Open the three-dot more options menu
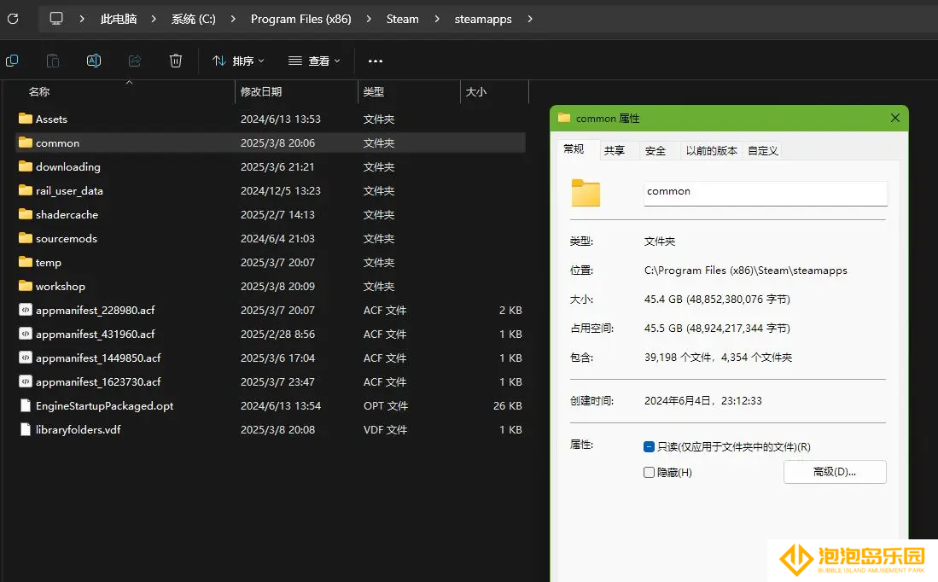 coord(375,61)
